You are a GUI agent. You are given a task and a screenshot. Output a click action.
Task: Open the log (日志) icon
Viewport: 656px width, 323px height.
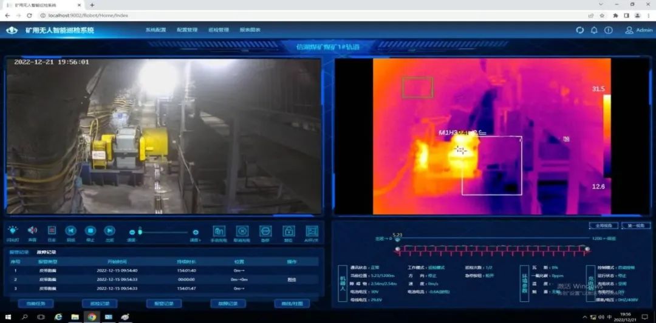tap(52, 230)
